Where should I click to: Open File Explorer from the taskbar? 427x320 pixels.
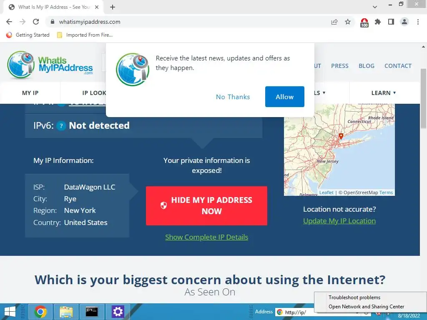(66, 312)
